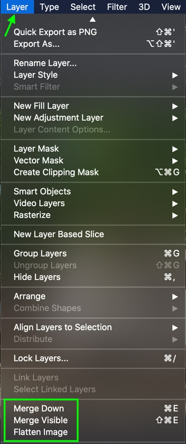This screenshot has width=186, height=444.
Task: Open the View menu
Action: coord(171,7)
